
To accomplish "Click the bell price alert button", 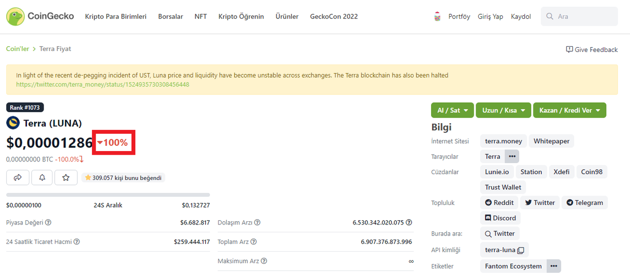I will tap(42, 178).
